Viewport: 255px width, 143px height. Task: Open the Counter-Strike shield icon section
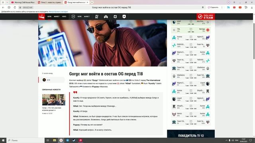pos(73,17)
